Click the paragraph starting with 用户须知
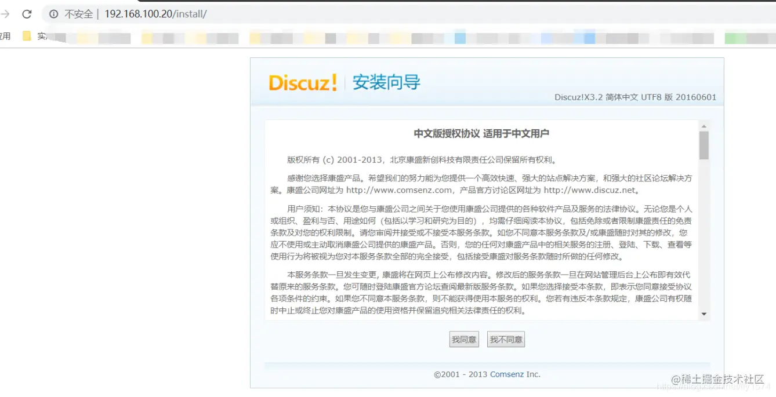776x397 pixels. pos(481,232)
